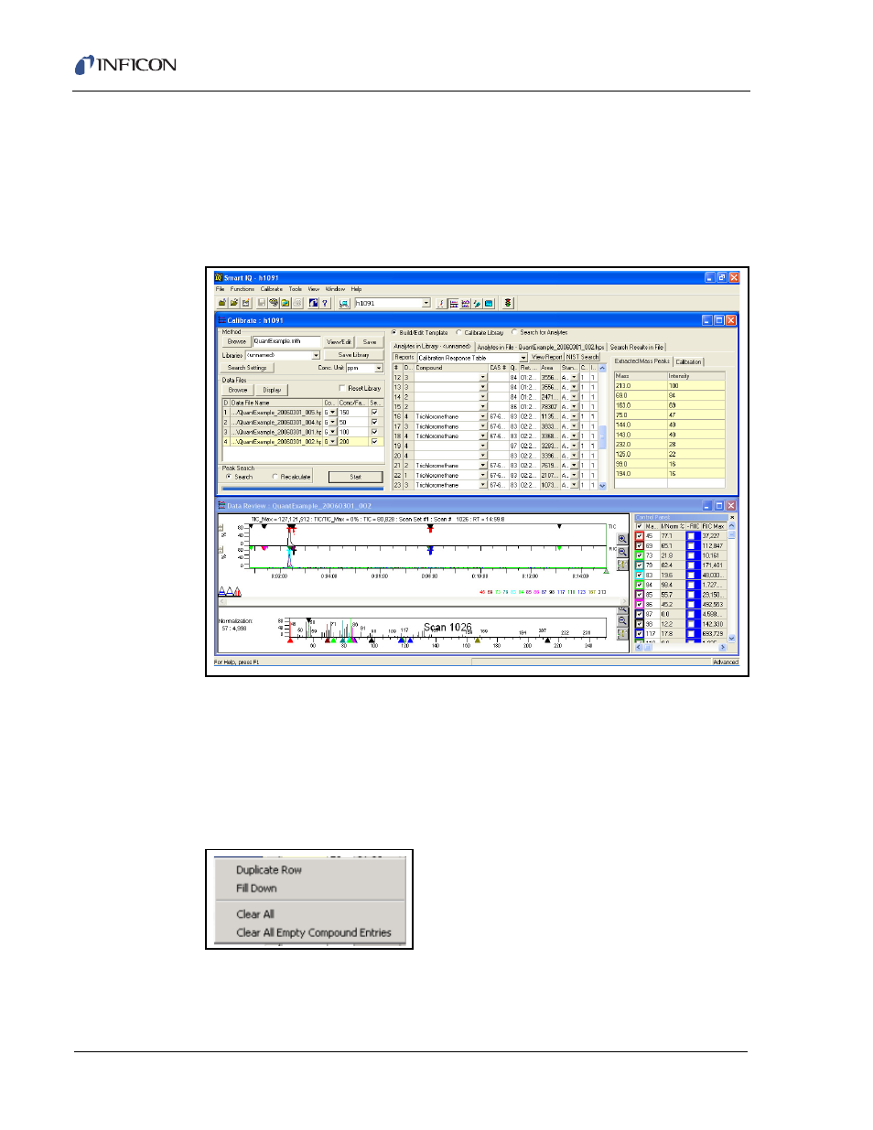
Task: Click the NIST Search button
Action: [x=582, y=358]
